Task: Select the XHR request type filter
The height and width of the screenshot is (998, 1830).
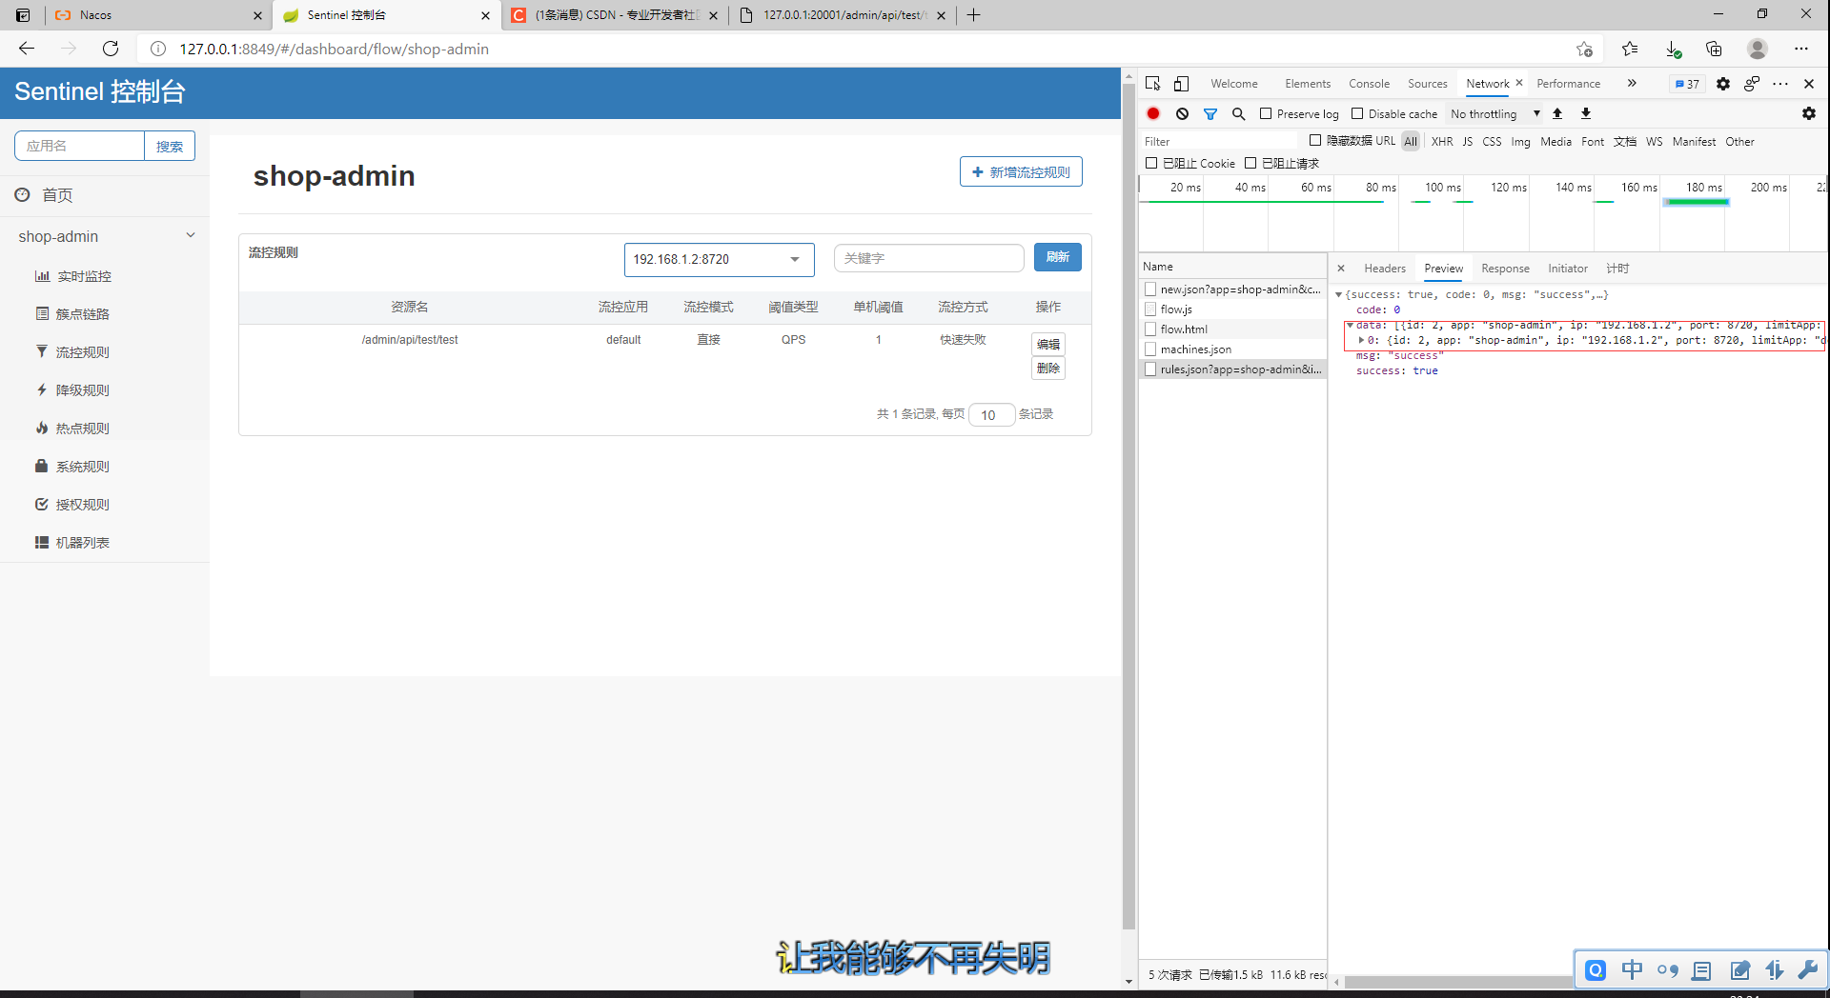Action: coord(1442,141)
